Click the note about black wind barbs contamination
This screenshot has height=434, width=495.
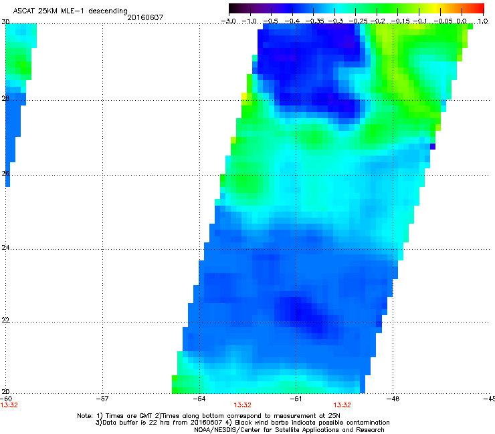click(308, 423)
